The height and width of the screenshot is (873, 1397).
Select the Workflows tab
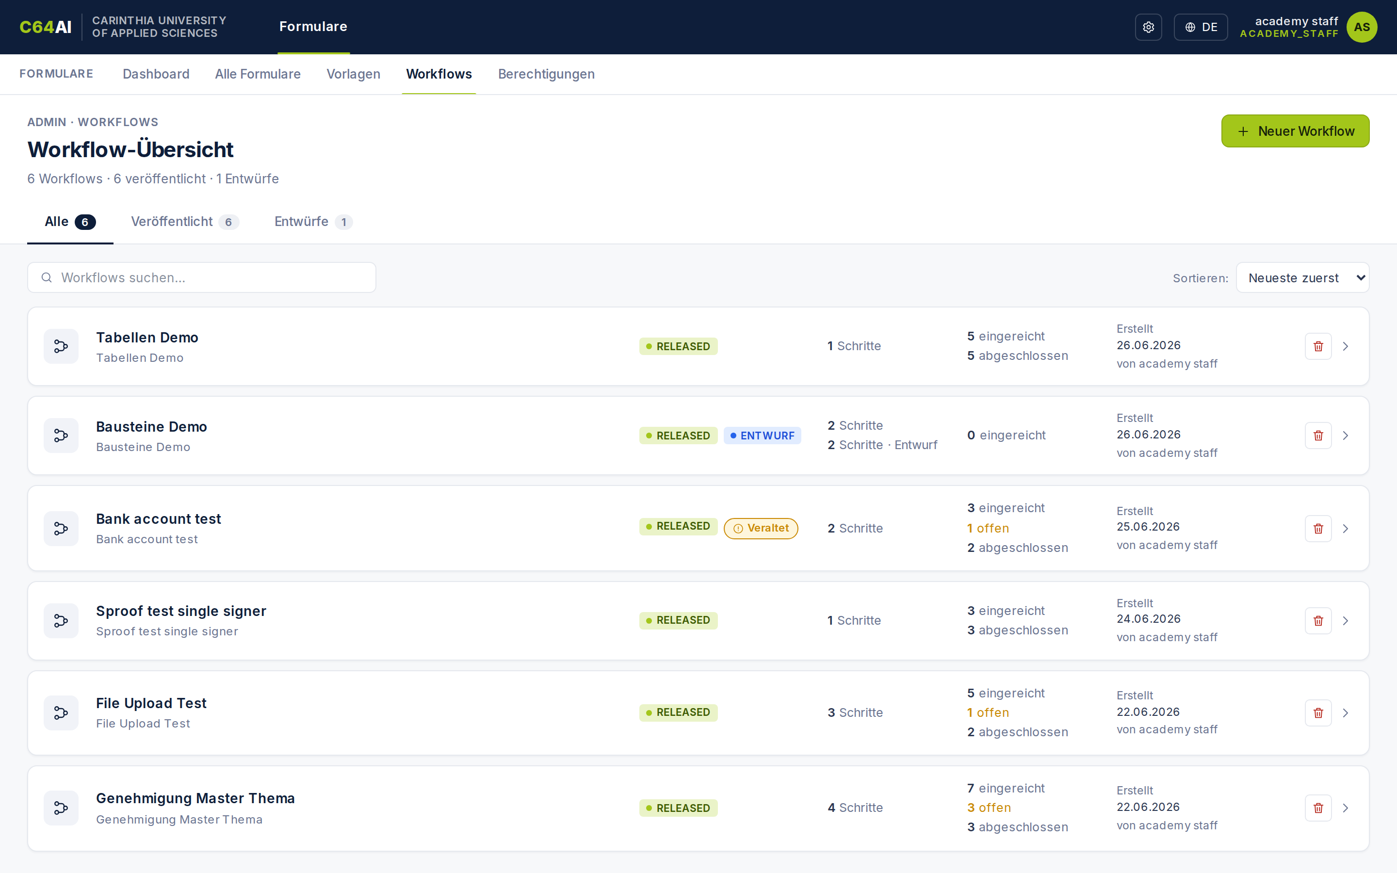pyautogui.click(x=439, y=74)
